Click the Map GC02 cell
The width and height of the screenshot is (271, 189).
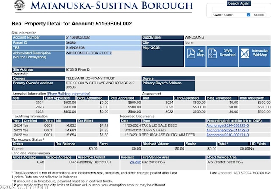[x=163, y=56]
